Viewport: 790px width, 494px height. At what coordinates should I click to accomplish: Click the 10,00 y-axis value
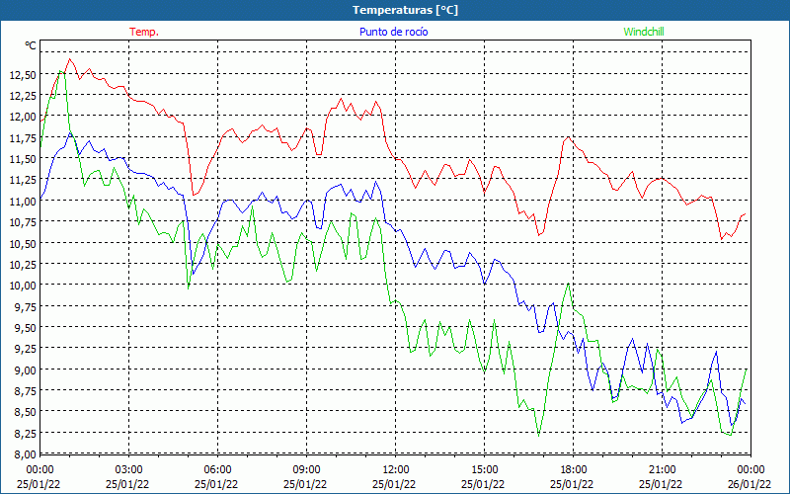[23, 286]
